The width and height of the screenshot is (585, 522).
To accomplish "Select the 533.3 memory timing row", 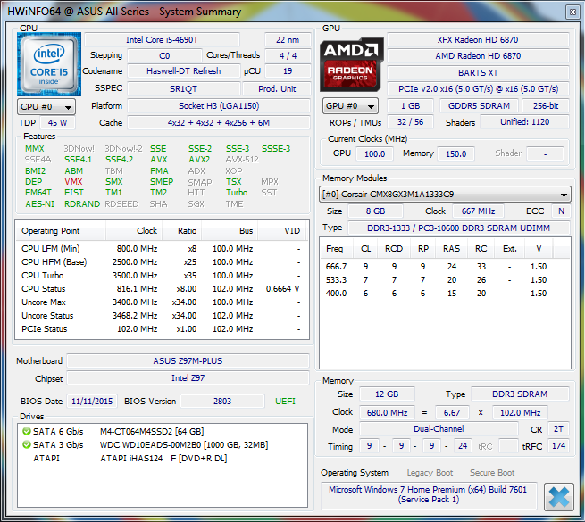I will tap(445, 280).
